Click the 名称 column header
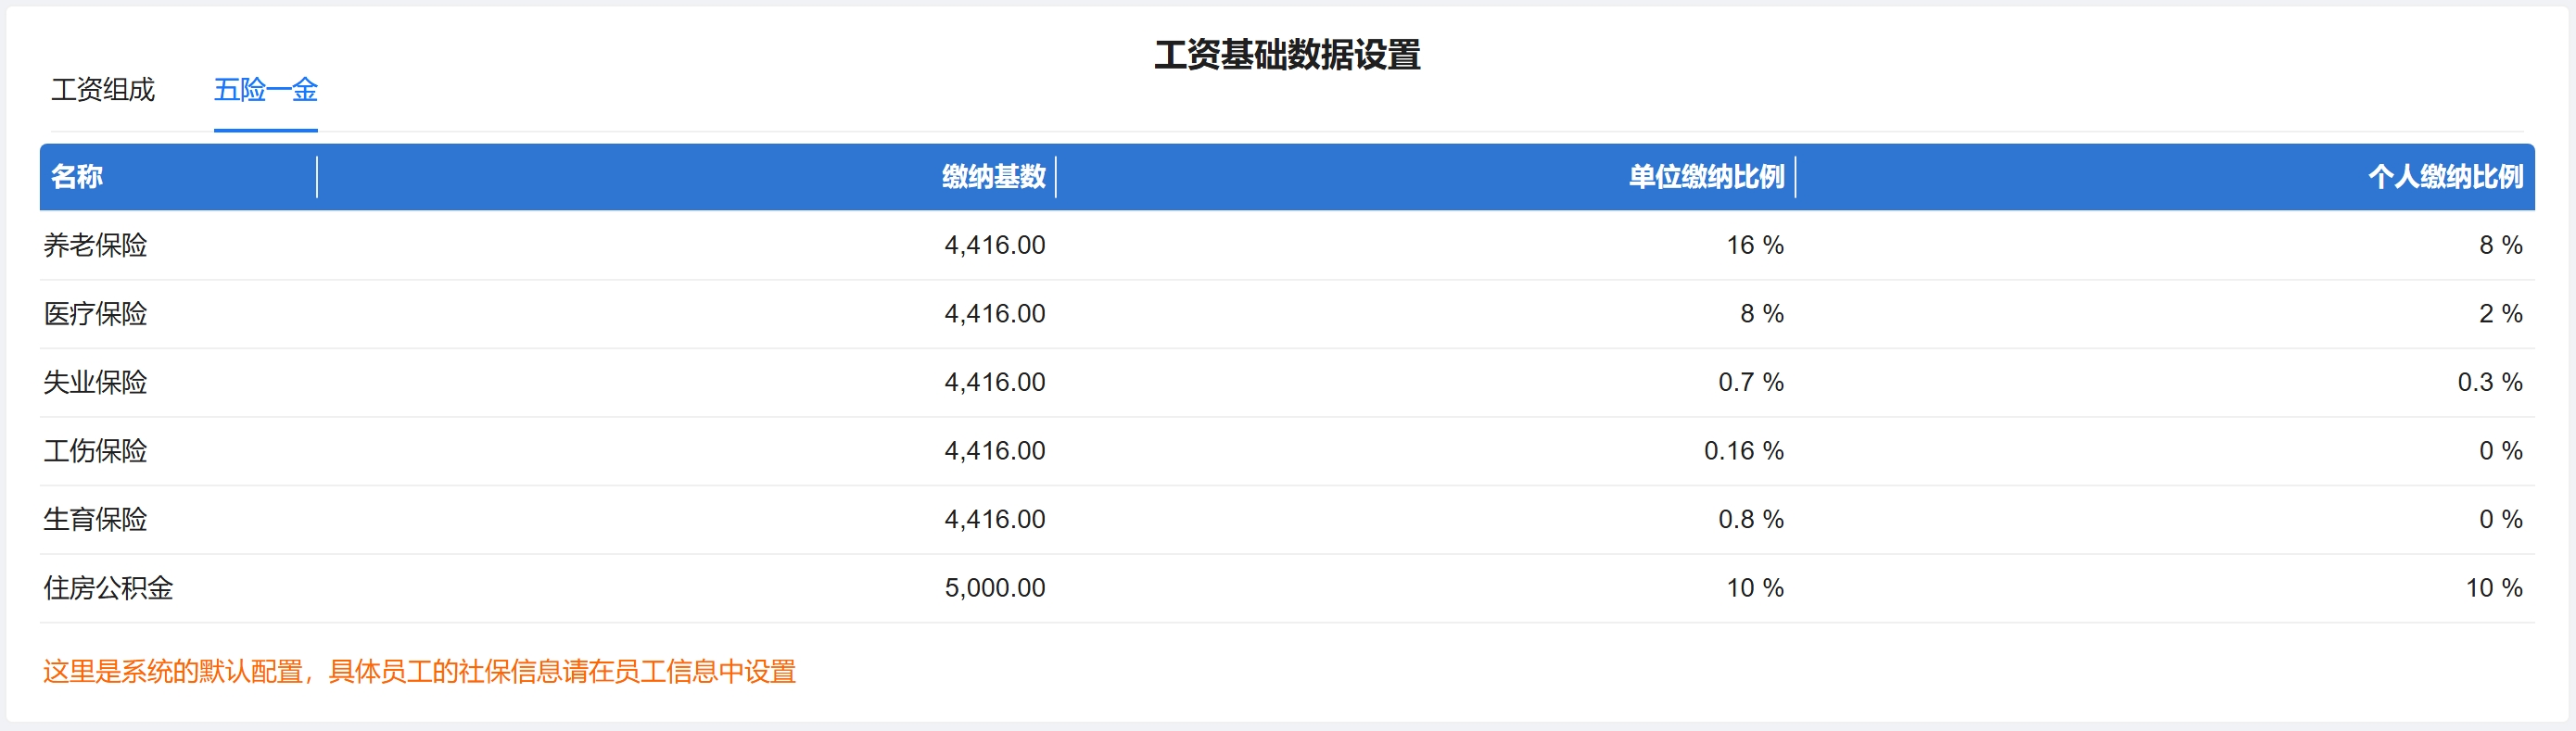 coord(77,177)
